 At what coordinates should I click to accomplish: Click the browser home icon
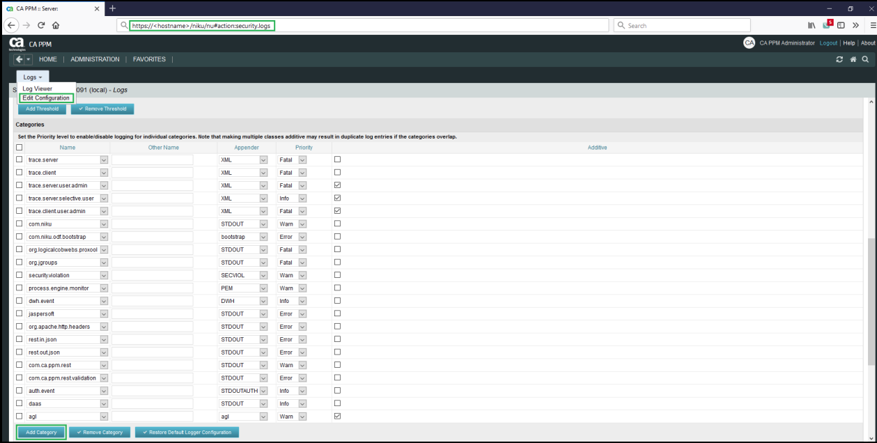[x=56, y=25]
